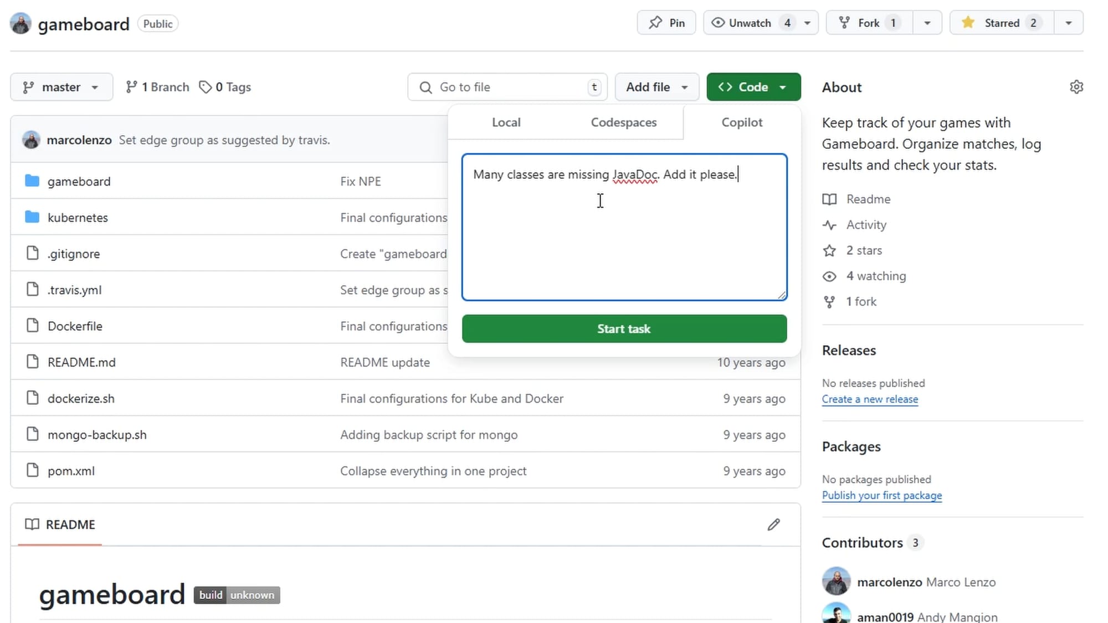
Task: Click the About settings gear icon
Action: point(1076,87)
